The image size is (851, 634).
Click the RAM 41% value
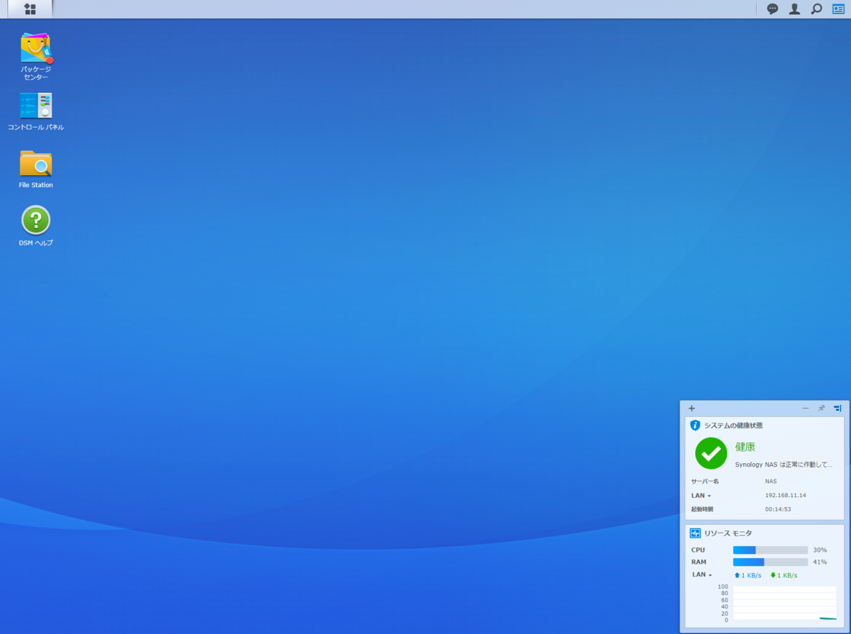(820, 562)
